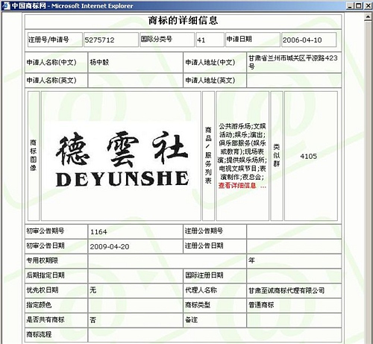Select the registration number 5275712
Image resolution: width=373 pixels, height=344 pixels.
tap(99, 40)
